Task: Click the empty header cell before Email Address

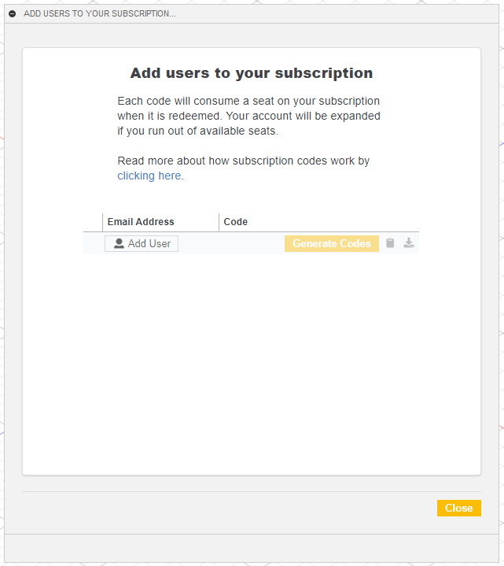Action: coord(93,222)
